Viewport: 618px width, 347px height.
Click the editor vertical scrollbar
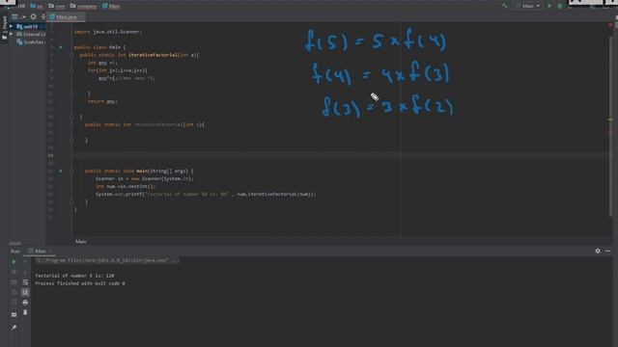[x=610, y=126]
